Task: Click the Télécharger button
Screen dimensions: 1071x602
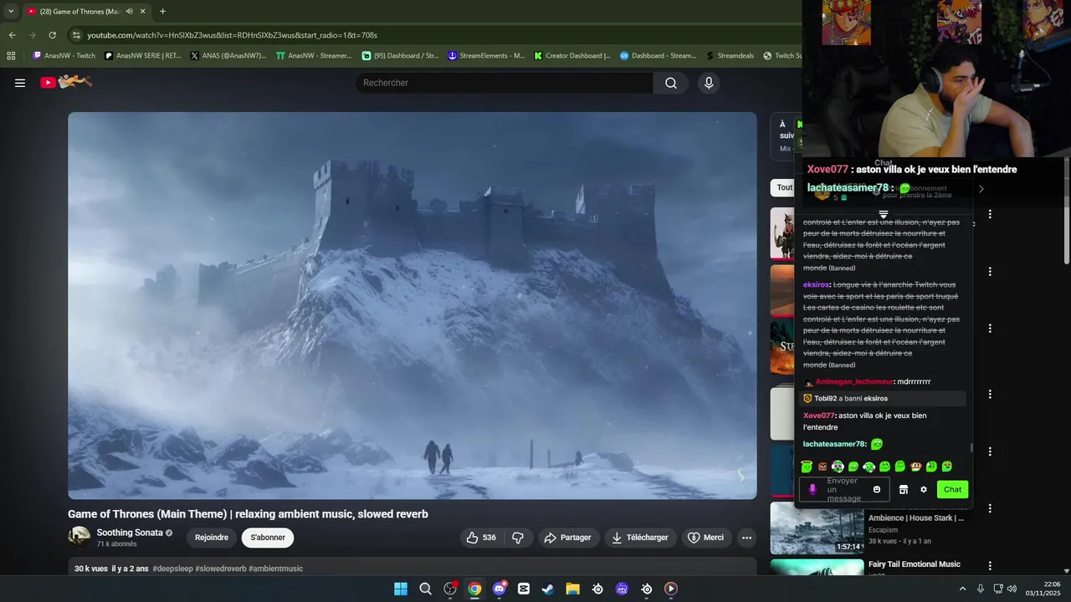Action: 640,538
